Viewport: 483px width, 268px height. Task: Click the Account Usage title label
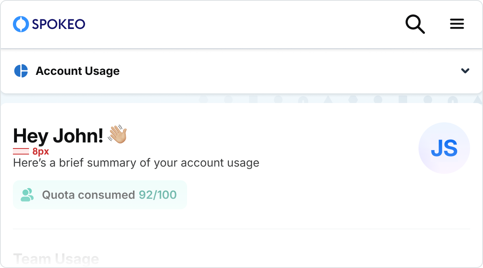[77, 71]
